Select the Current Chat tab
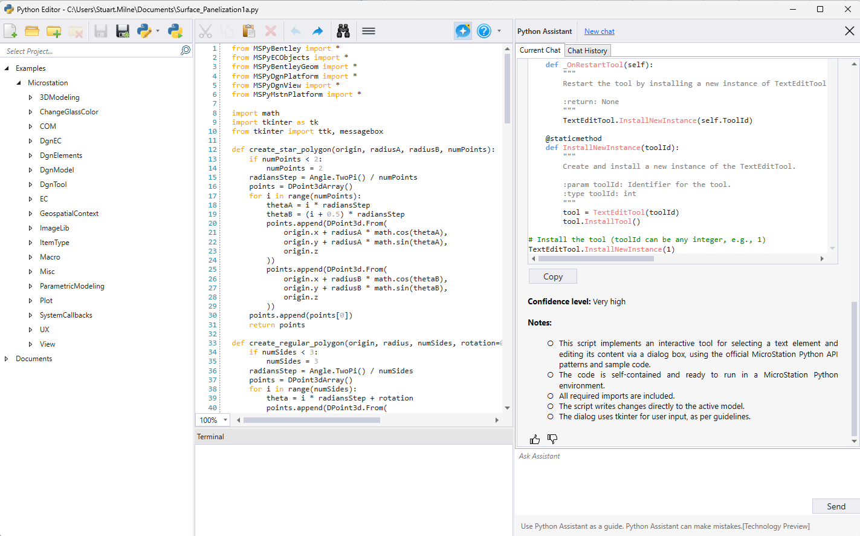 [540, 50]
